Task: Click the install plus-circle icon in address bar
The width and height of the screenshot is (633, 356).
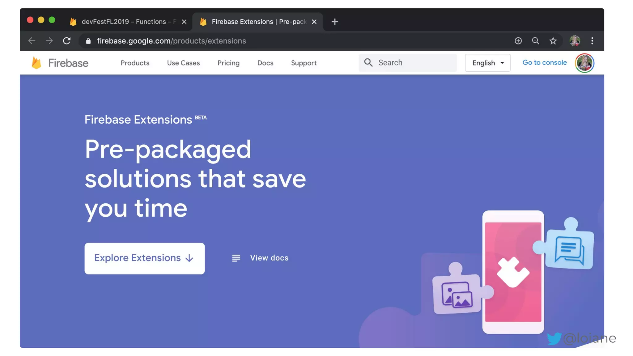Action: point(518,41)
